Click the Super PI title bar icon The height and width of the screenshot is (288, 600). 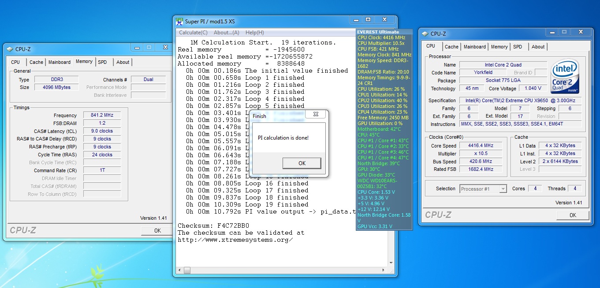[x=179, y=21]
